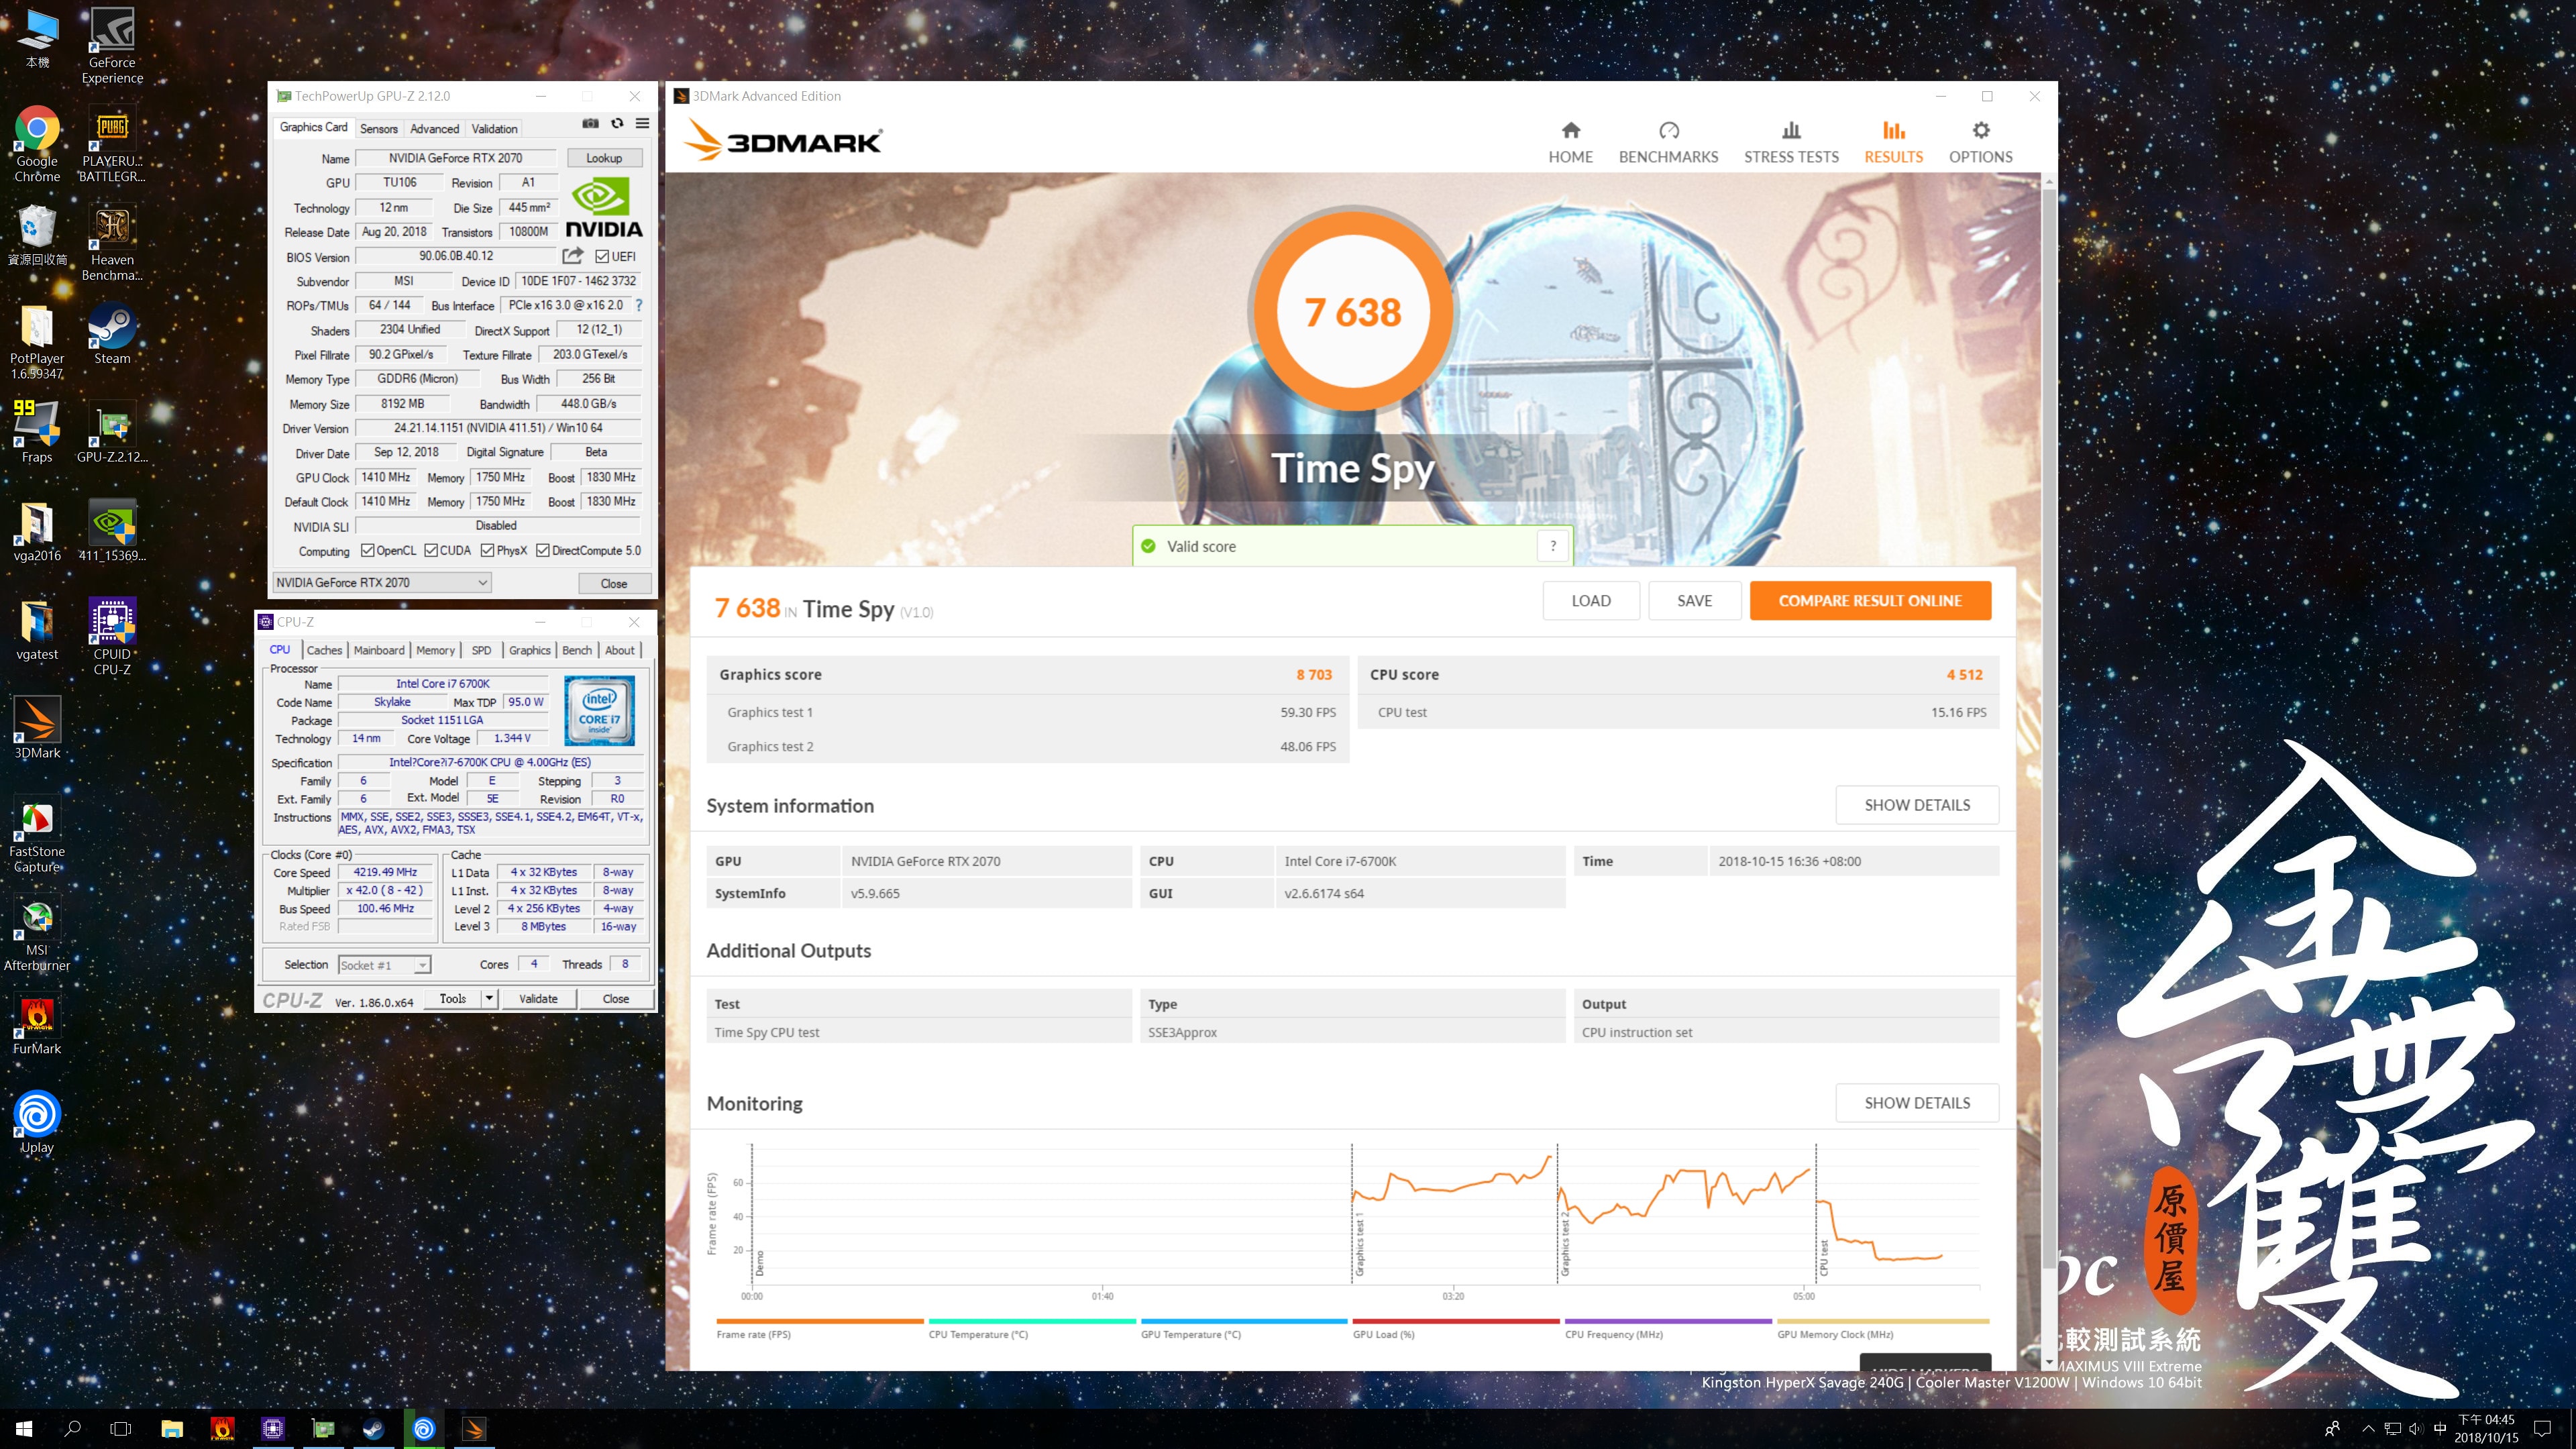
Task: Click LOAD in 3DMark results
Action: [x=1590, y=600]
